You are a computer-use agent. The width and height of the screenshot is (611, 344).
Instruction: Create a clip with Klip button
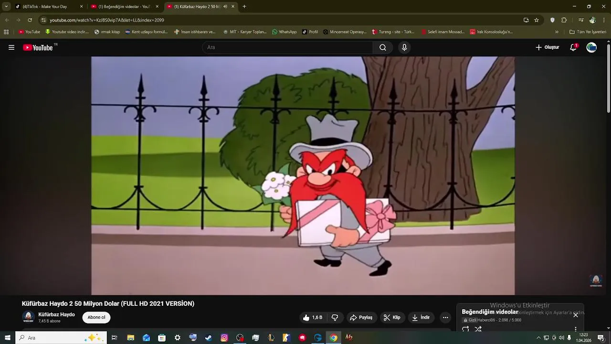392,317
